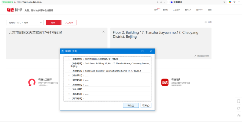Select row 8 【面板翻译】
Screen dimensions: 242x122
point(107,94)
